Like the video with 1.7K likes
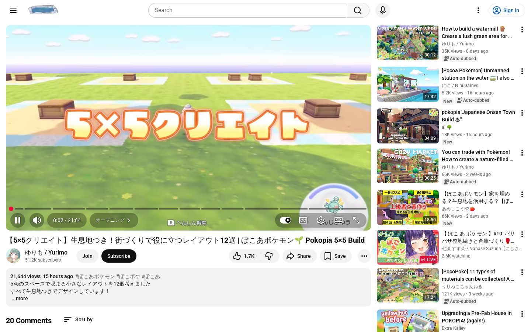This screenshot has width=531, height=332. coord(244,256)
